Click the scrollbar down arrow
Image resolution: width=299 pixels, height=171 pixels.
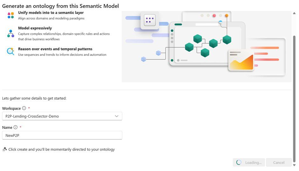(294, 165)
